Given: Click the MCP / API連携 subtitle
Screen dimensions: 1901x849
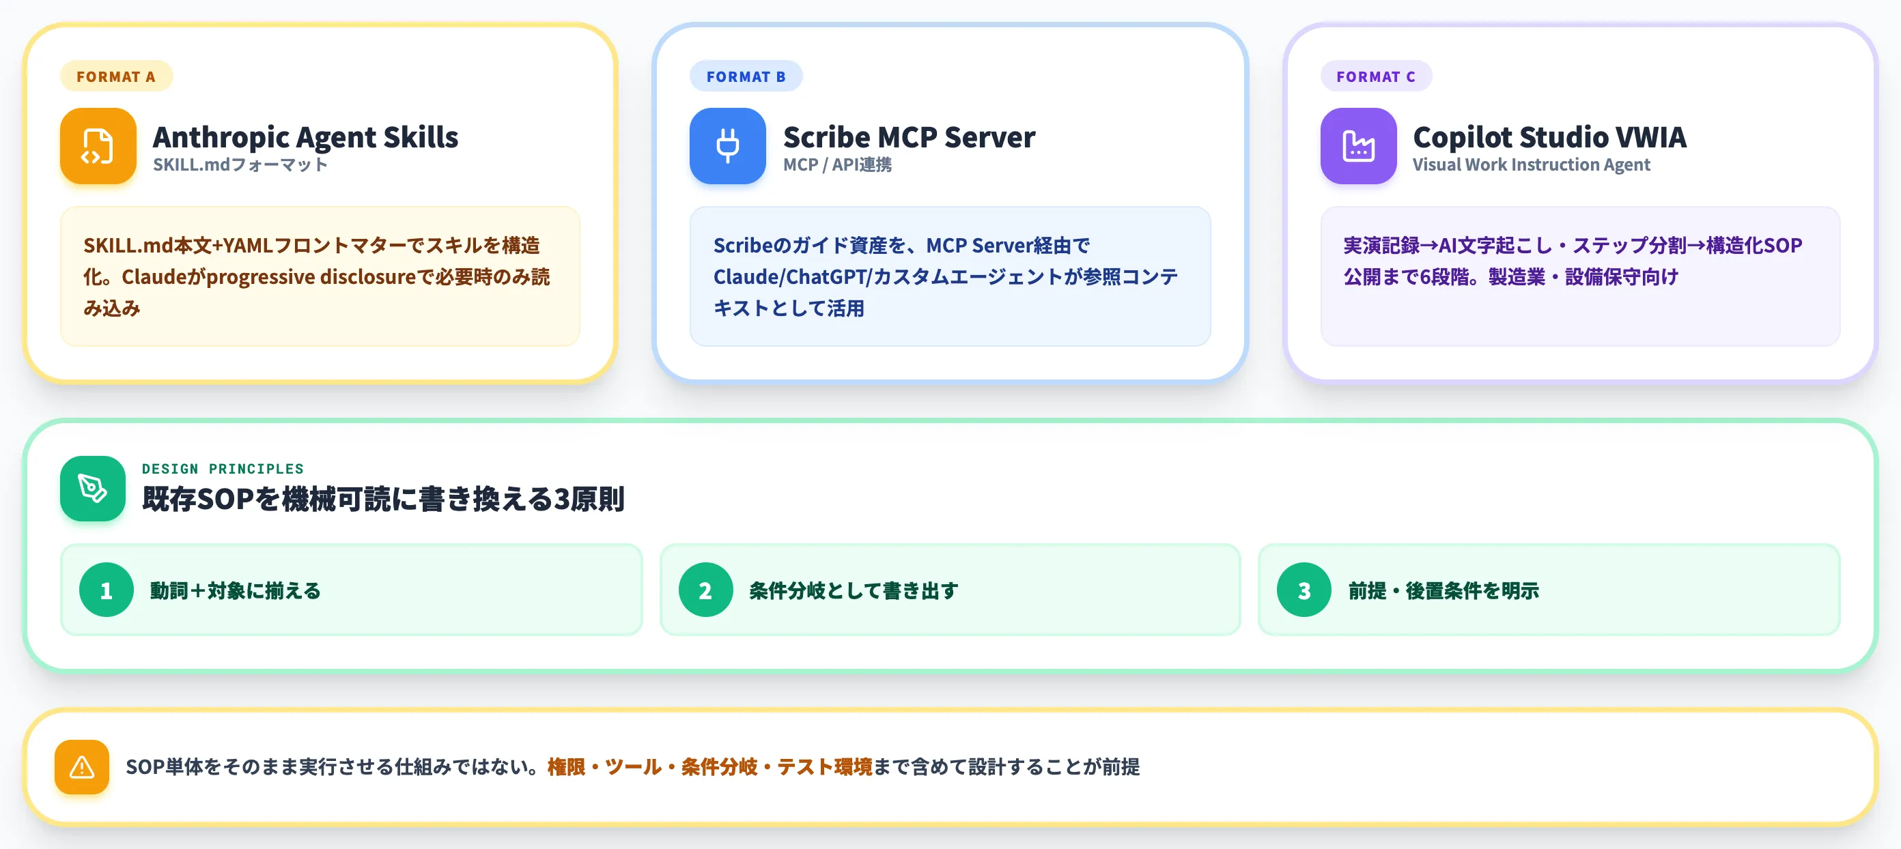Looking at the screenshot, I should coord(838,164).
